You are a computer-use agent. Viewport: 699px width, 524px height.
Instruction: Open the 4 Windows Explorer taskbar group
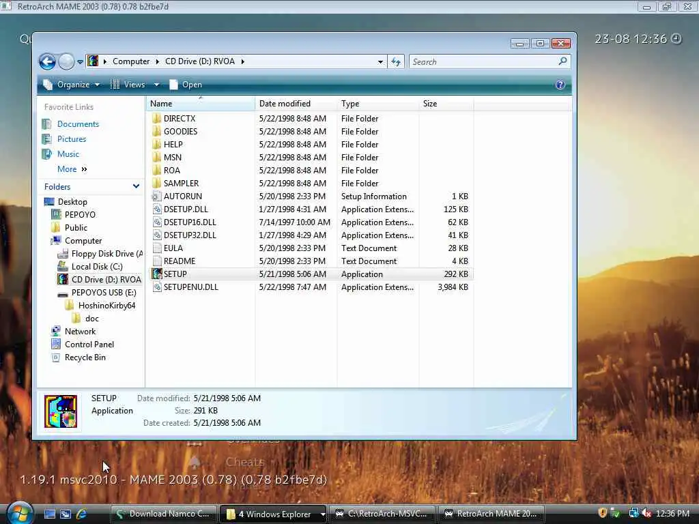click(273, 514)
